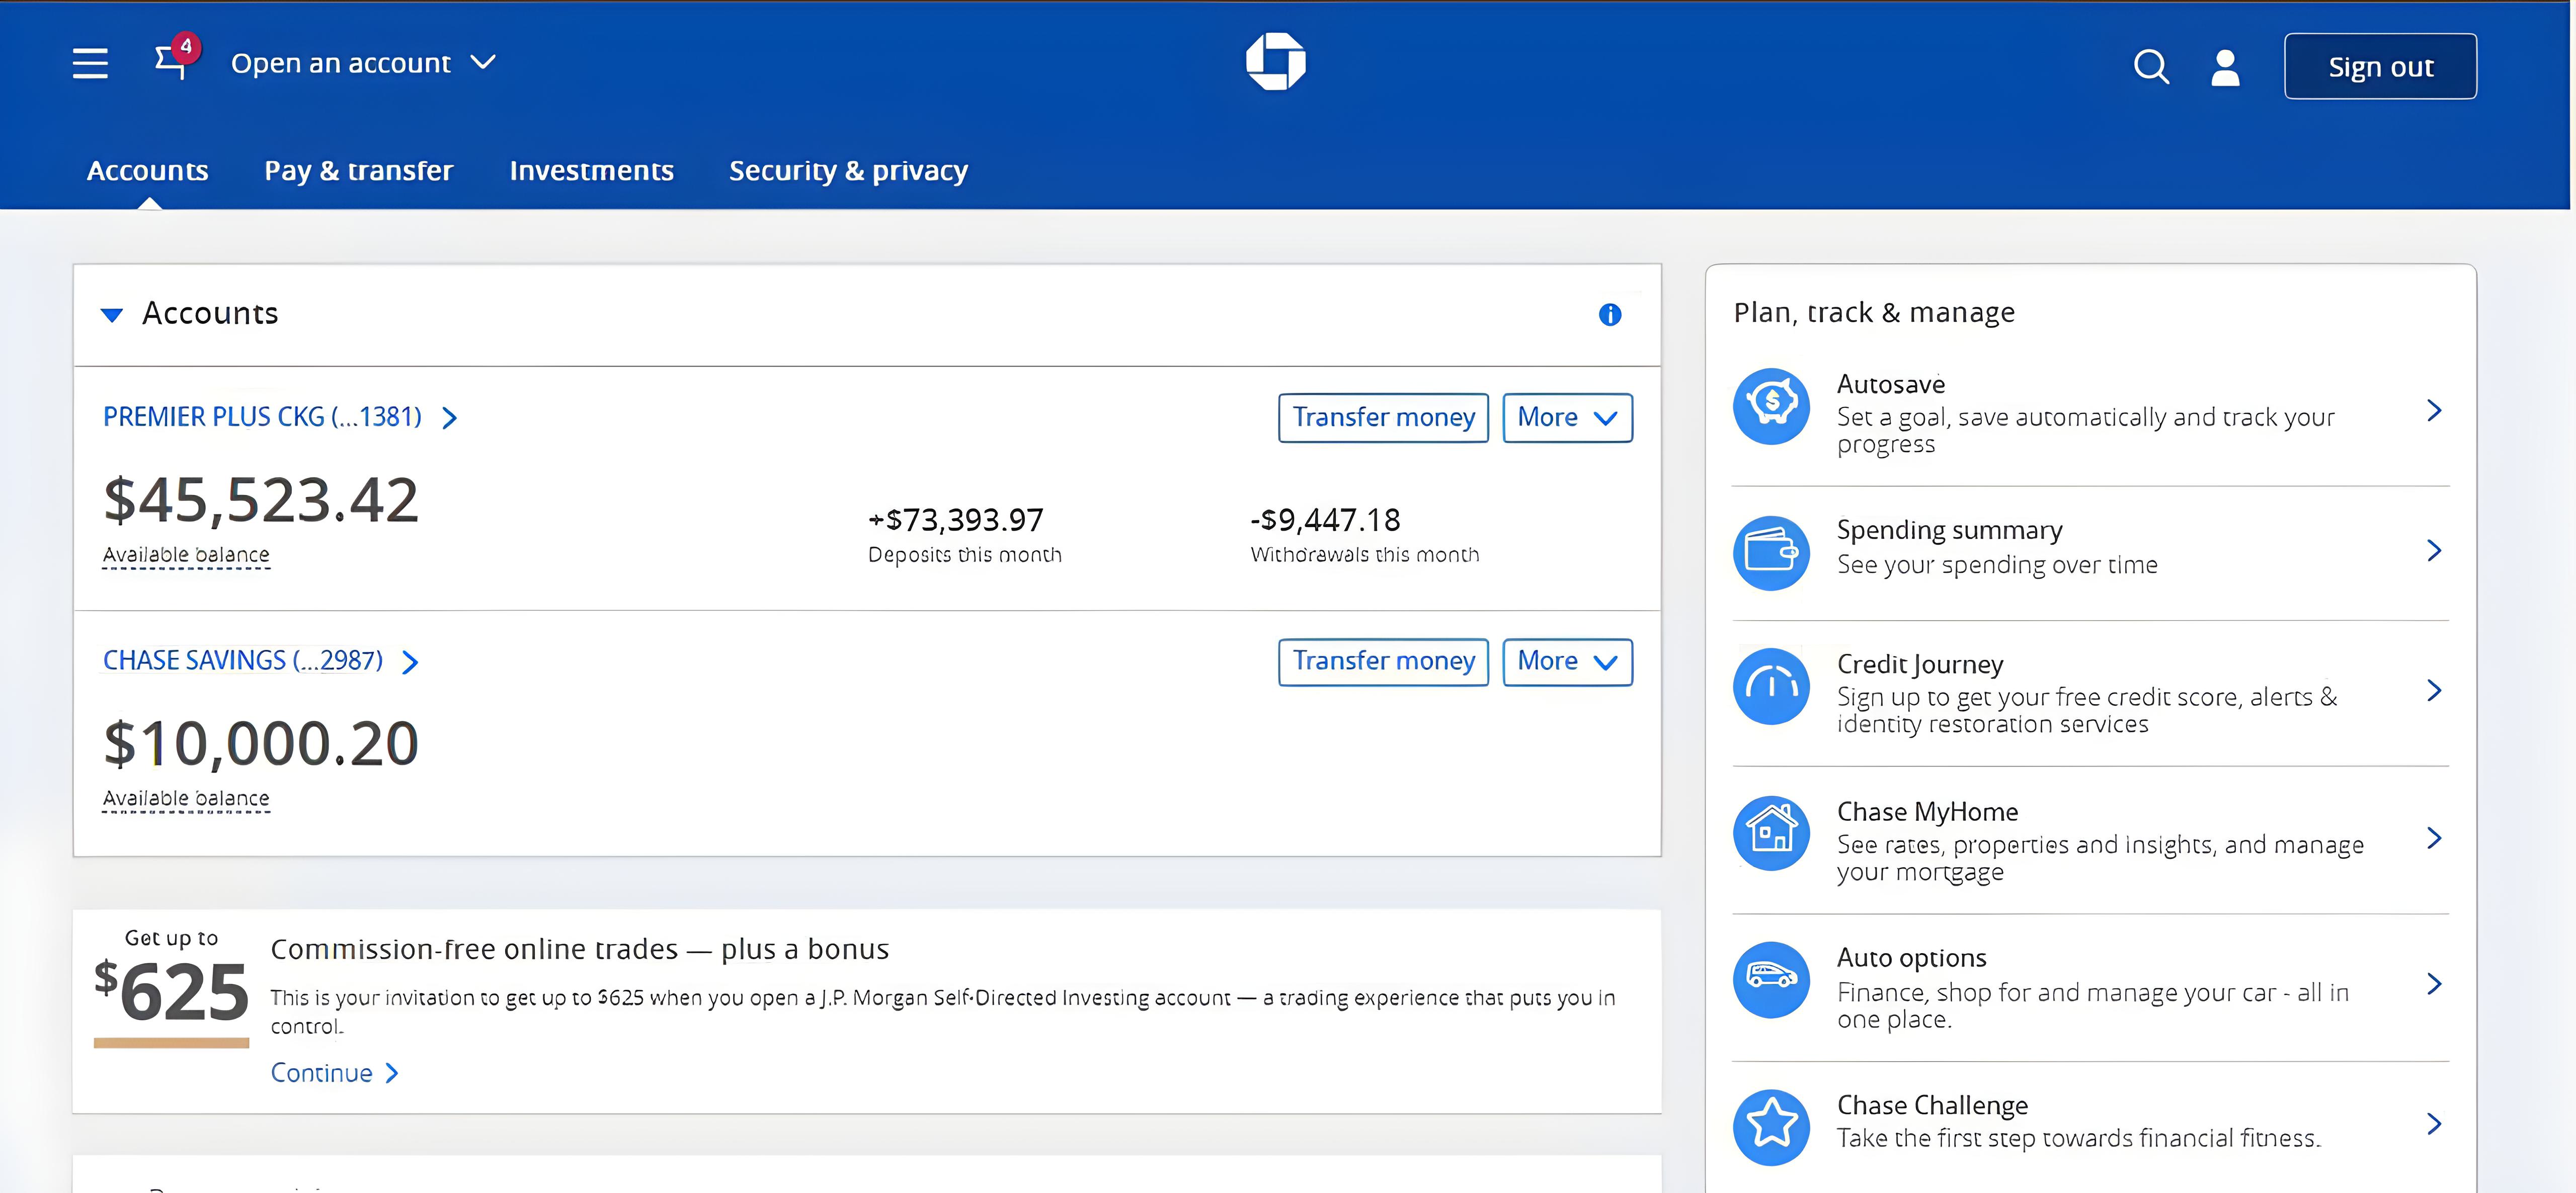Click the Autosave title text
The image size is (2576, 1193).
tap(1890, 385)
